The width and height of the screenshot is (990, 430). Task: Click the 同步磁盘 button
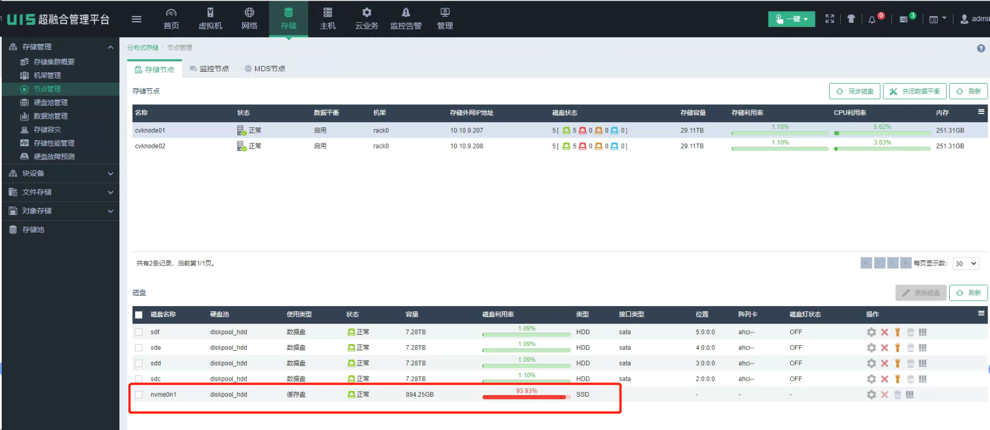tap(855, 91)
